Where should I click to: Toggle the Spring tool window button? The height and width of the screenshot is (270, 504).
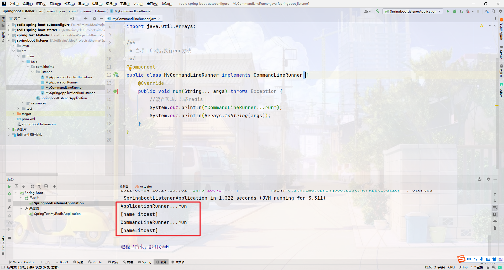tap(145, 262)
